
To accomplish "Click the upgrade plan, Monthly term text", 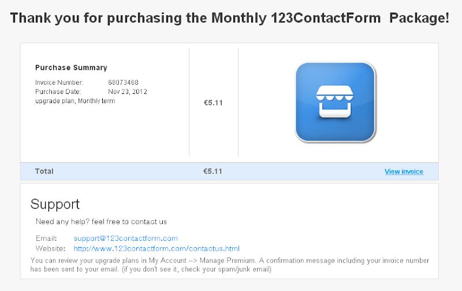I will tap(75, 101).
